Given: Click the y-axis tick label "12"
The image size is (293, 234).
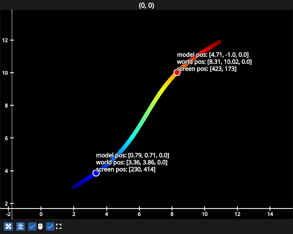Looking at the screenshot, I should click(5, 40).
